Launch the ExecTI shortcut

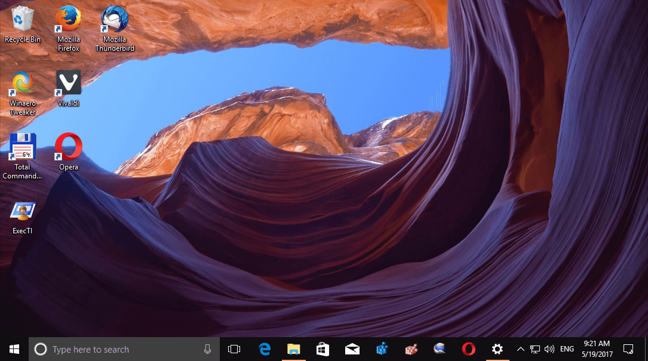(x=22, y=211)
